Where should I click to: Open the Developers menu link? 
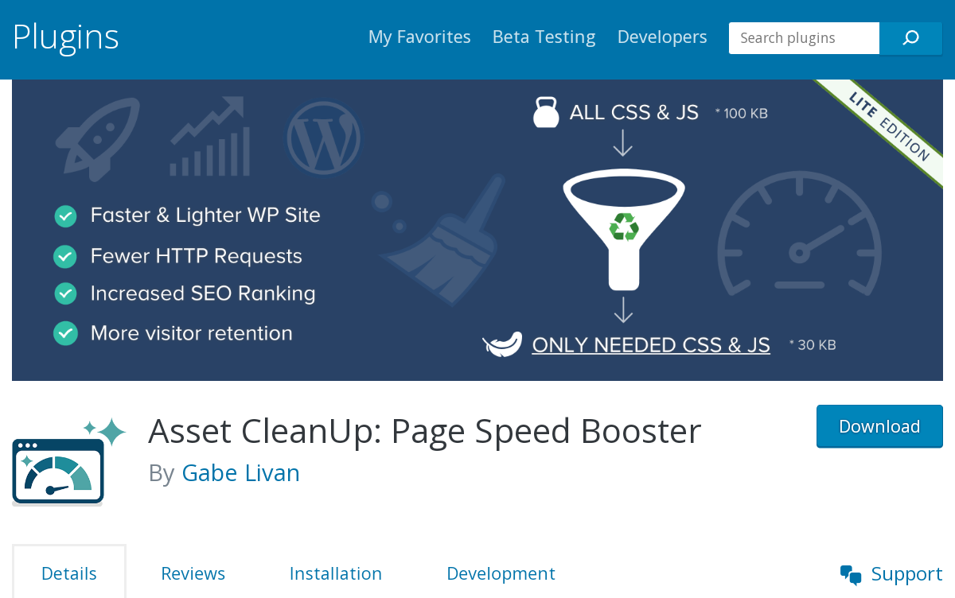pos(662,37)
